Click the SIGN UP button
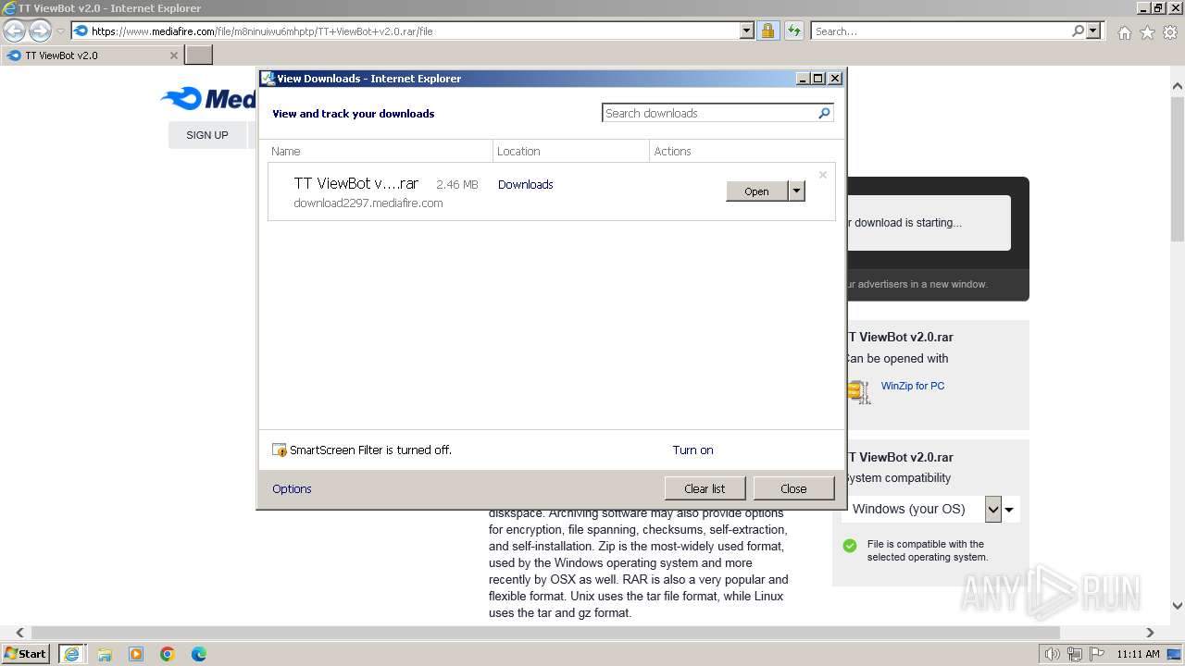The height and width of the screenshot is (666, 1185). point(207,135)
